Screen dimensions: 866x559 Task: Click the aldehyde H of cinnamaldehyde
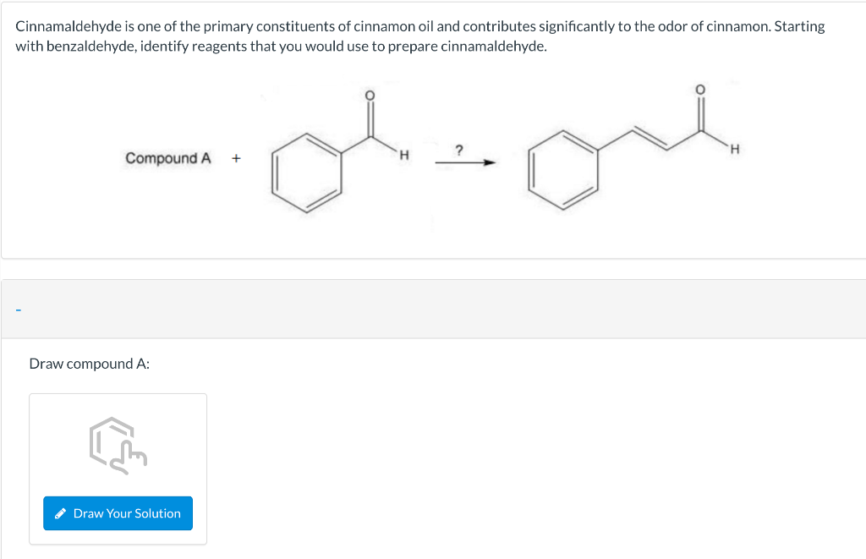734,149
